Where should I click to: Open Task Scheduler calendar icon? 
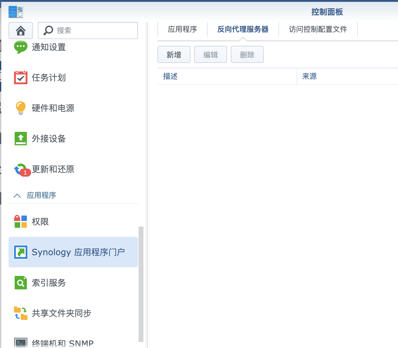21,78
